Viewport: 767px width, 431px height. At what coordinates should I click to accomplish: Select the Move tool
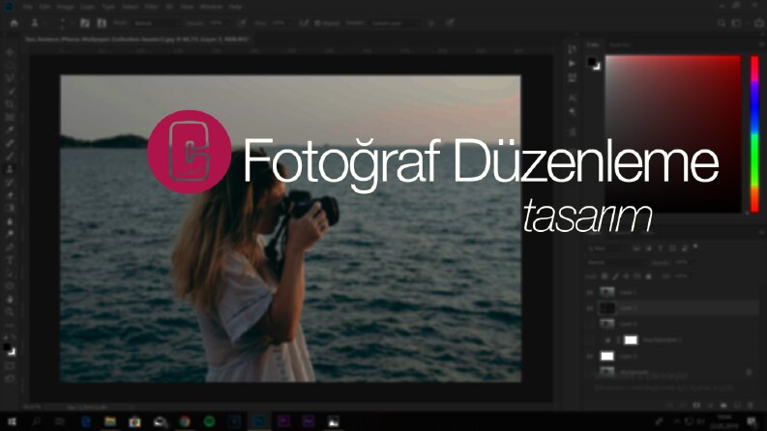(10, 52)
